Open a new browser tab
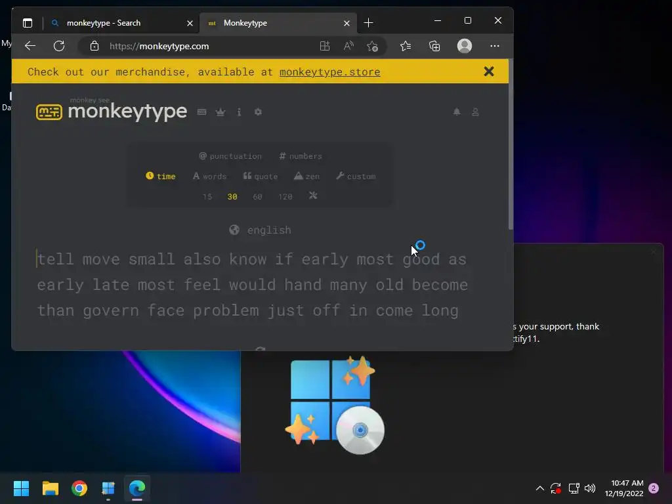672x504 pixels. (368, 23)
